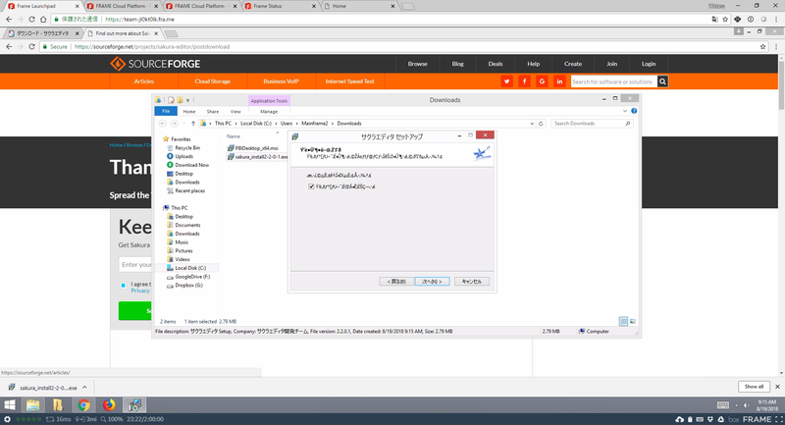Open SourceForge LinkedIn icon
Image resolution: width=785 pixels, height=425 pixels.
click(559, 81)
